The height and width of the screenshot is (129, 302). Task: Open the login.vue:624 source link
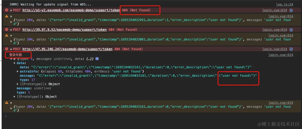[281, 55]
